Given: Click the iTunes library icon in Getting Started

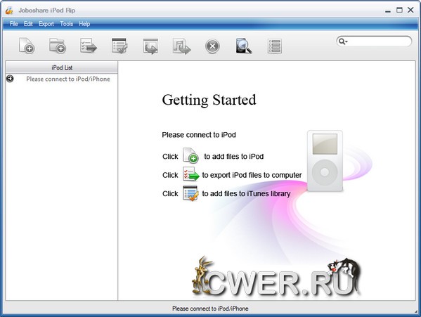Looking at the screenshot, I should (x=190, y=193).
